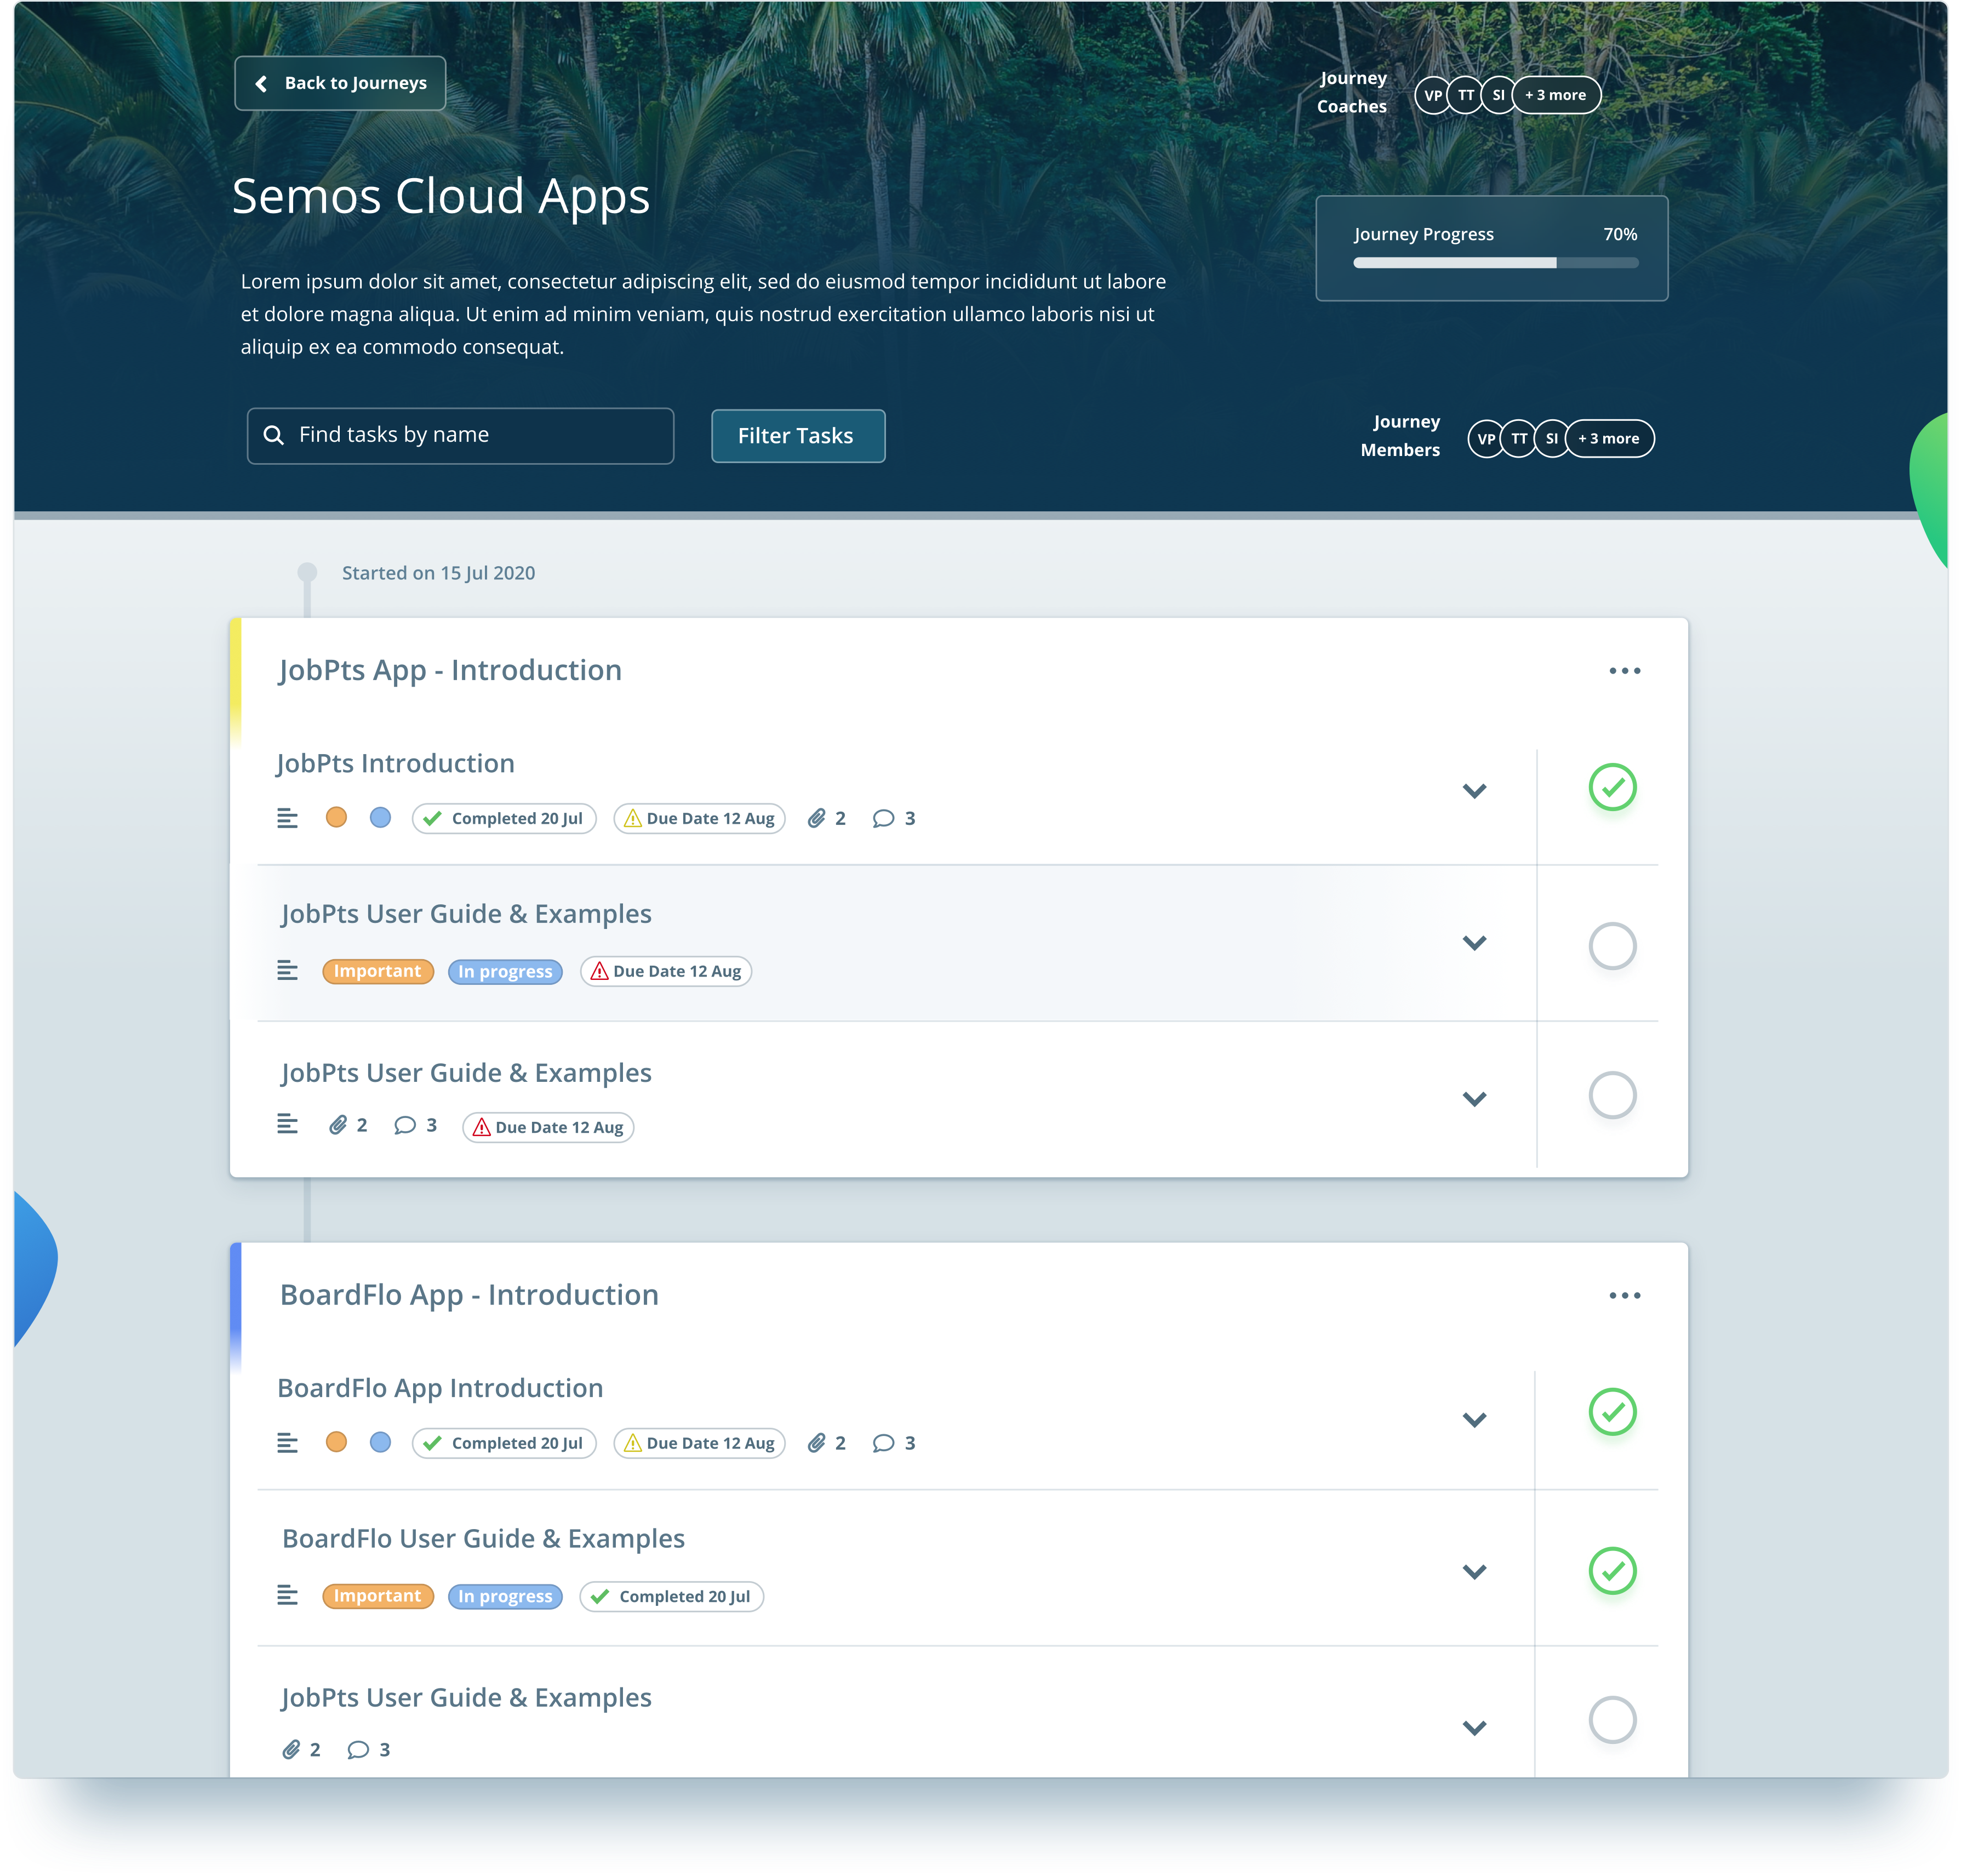Click the orange label dot on JobPts Introduction
Image resolution: width=1961 pixels, height=1876 pixels.
(336, 817)
